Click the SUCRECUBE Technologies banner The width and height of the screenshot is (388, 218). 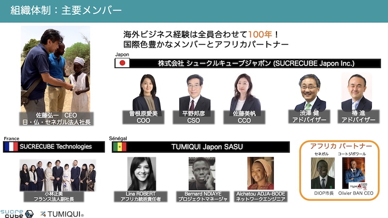(x=54, y=147)
